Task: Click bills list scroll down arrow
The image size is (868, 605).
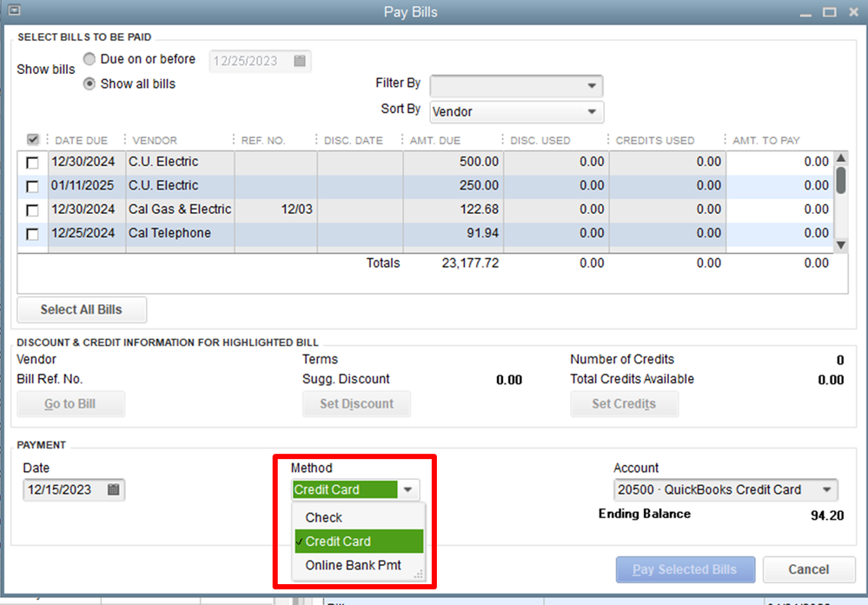Action: tap(841, 245)
